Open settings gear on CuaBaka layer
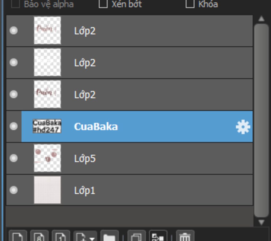 (x=243, y=127)
